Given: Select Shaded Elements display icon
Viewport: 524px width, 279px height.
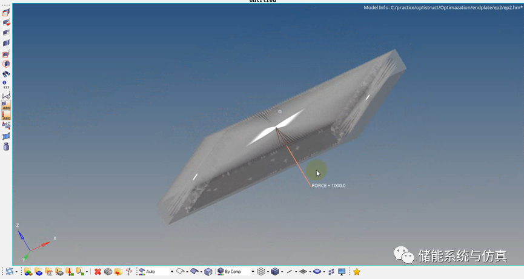Looking at the screenshot, I should pyautogui.click(x=275, y=272).
